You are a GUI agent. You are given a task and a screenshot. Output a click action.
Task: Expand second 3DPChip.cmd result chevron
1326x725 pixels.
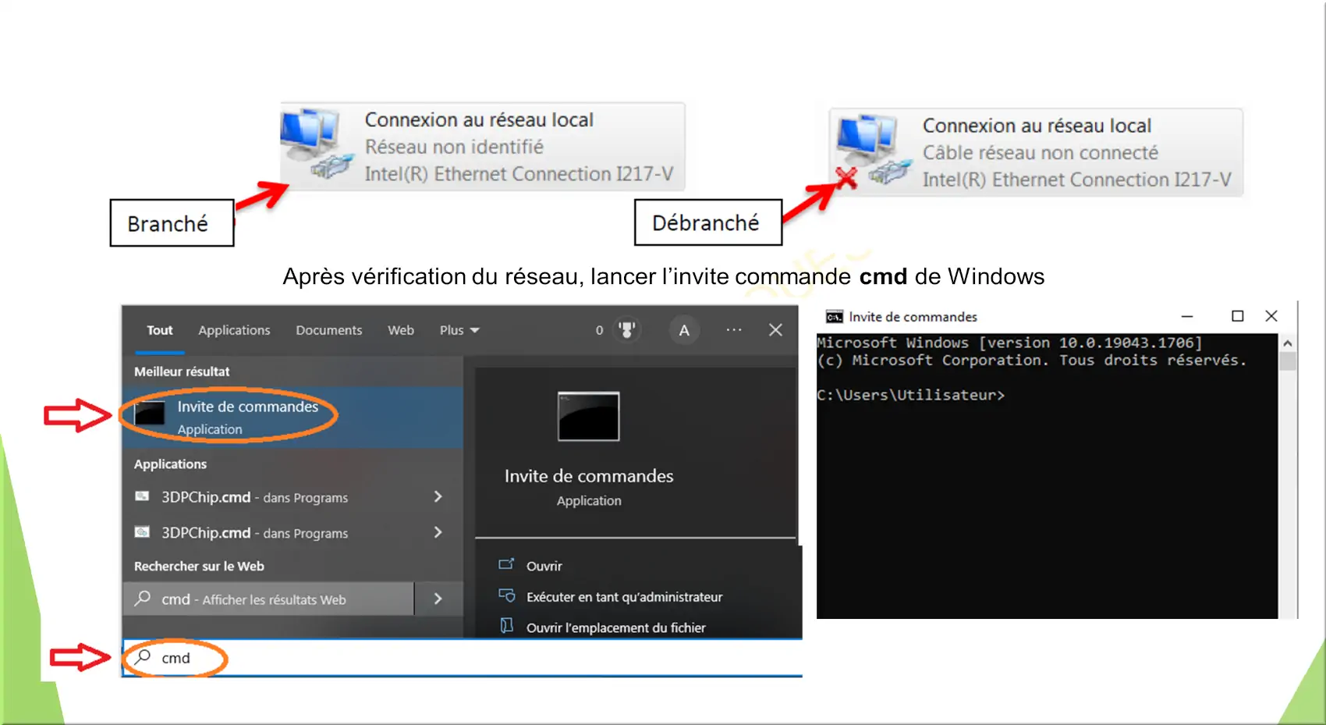point(438,532)
